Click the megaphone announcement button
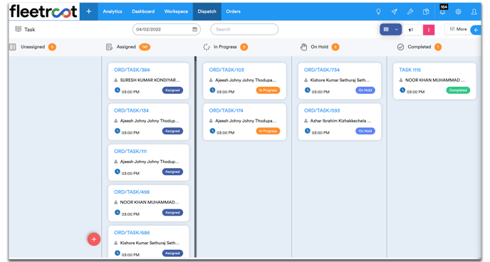 (x=411, y=30)
